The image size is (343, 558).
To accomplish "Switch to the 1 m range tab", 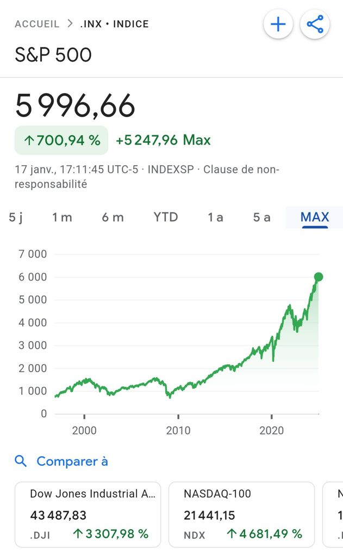I will 62,217.
